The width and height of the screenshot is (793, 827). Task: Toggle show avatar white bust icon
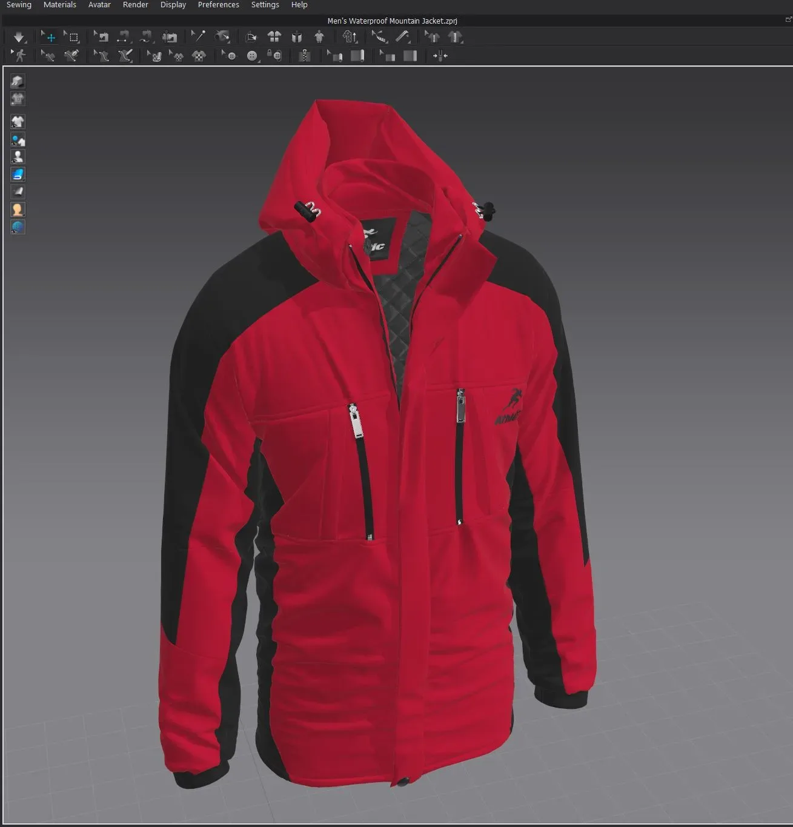[x=18, y=157]
